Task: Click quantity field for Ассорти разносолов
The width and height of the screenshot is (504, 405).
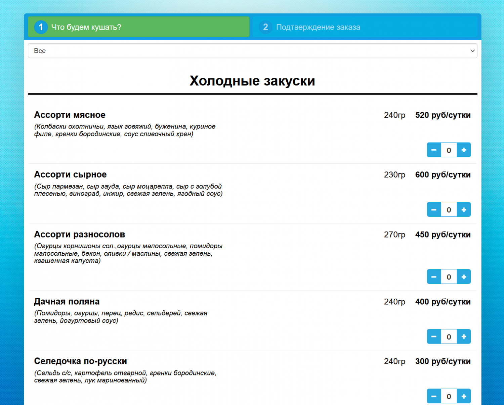Action: point(449,277)
